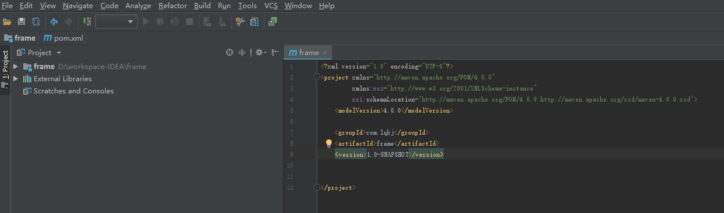This screenshot has height=213, width=724.
Task: Open the Project Structure icon
Action: 254,21
